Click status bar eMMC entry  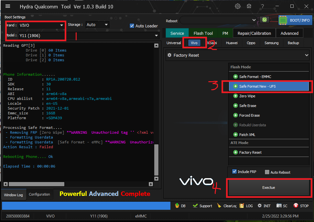pyautogui.click(x=141, y=216)
